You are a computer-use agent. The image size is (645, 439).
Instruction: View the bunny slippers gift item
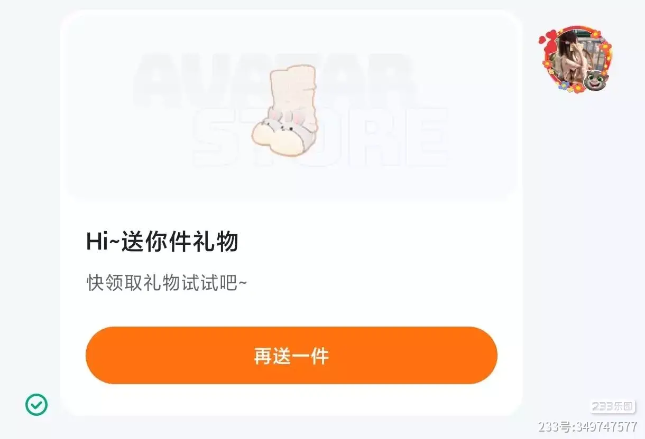285,110
